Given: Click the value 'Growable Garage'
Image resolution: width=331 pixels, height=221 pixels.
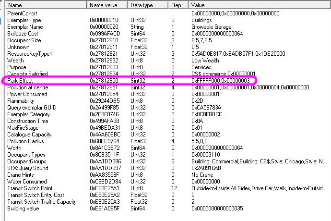Looking at the screenshot, I should [x=211, y=27].
